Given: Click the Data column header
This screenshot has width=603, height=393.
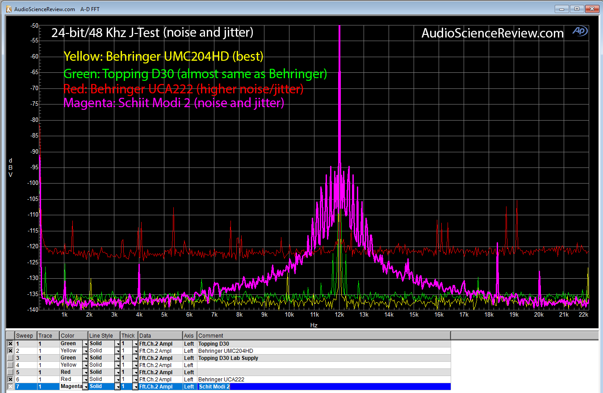Looking at the screenshot, I should click(160, 336).
